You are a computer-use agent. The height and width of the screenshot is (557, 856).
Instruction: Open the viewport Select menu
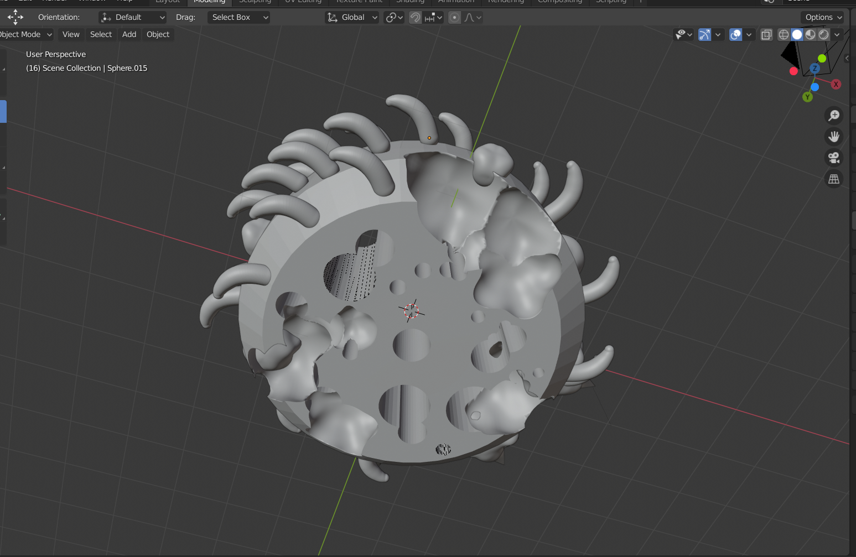[101, 34]
